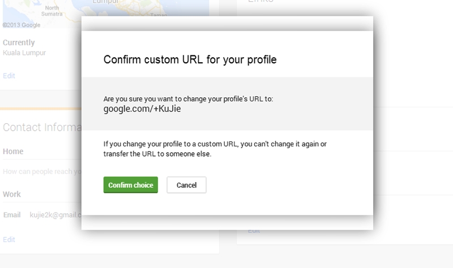
Task: Click the North Sumatra label on map
Action: pos(52,11)
